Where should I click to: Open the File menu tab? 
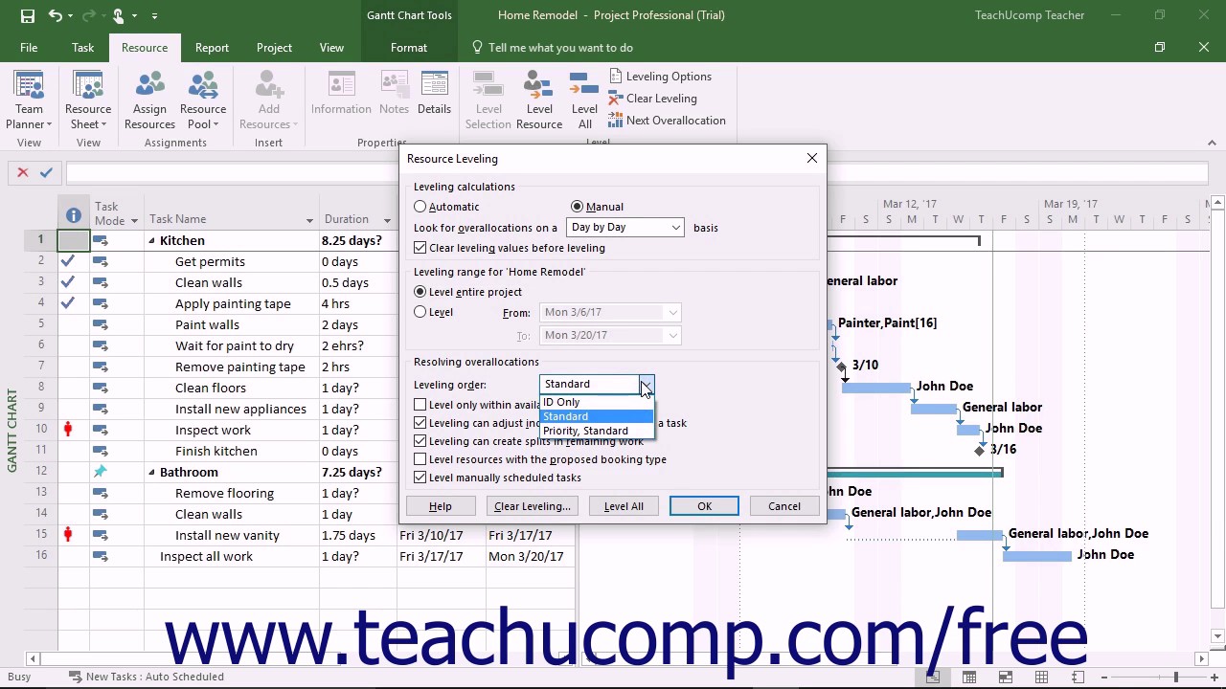[29, 48]
